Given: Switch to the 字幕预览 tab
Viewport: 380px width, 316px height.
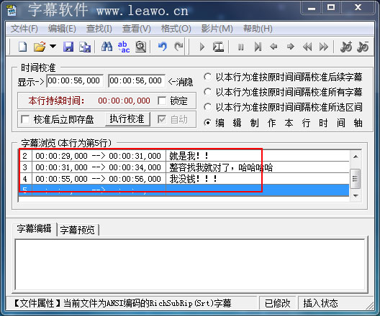Looking at the screenshot, I should click(78, 230).
